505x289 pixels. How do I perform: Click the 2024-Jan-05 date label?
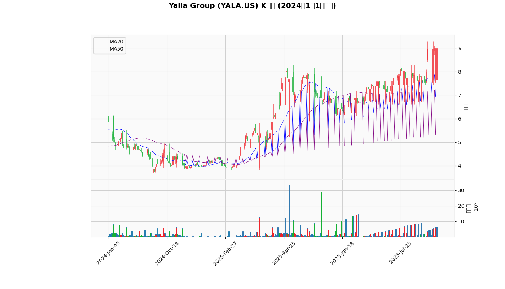pos(108,253)
